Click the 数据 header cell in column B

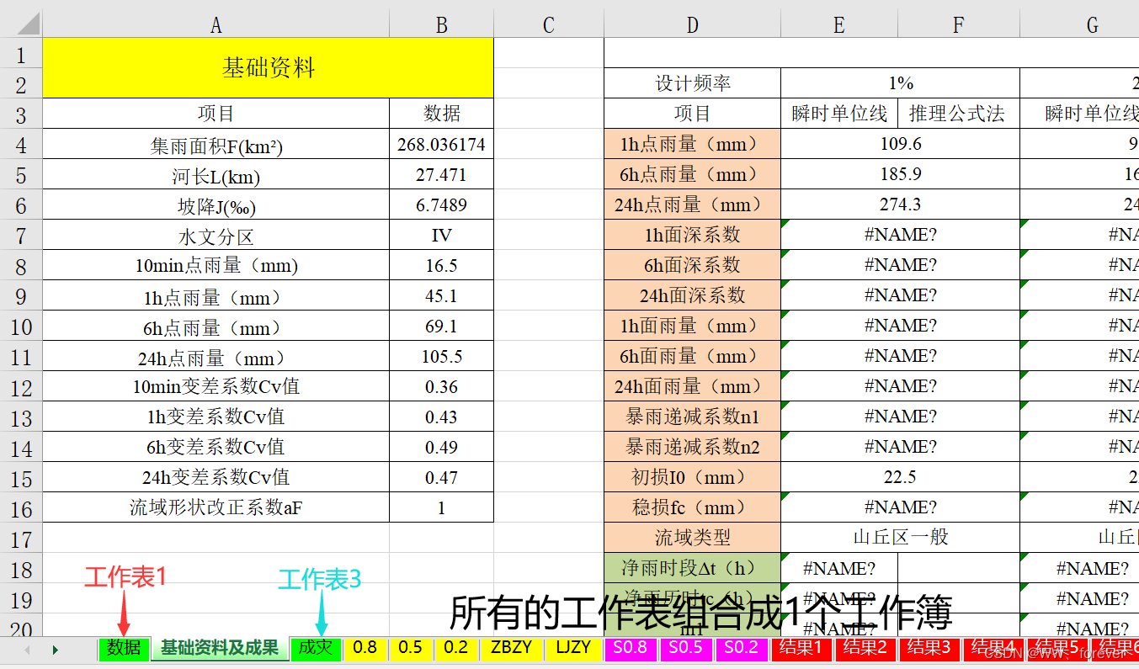pyautogui.click(x=441, y=114)
